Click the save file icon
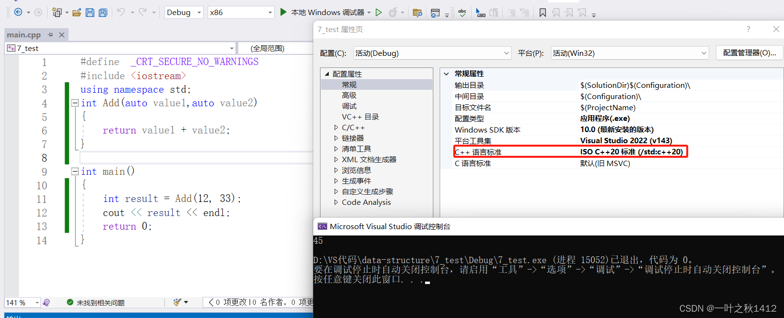 (x=90, y=12)
